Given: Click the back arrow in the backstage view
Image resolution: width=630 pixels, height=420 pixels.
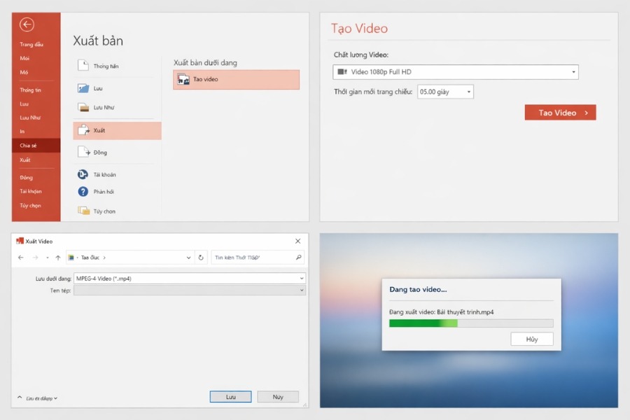Looking at the screenshot, I should coord(27,24).
